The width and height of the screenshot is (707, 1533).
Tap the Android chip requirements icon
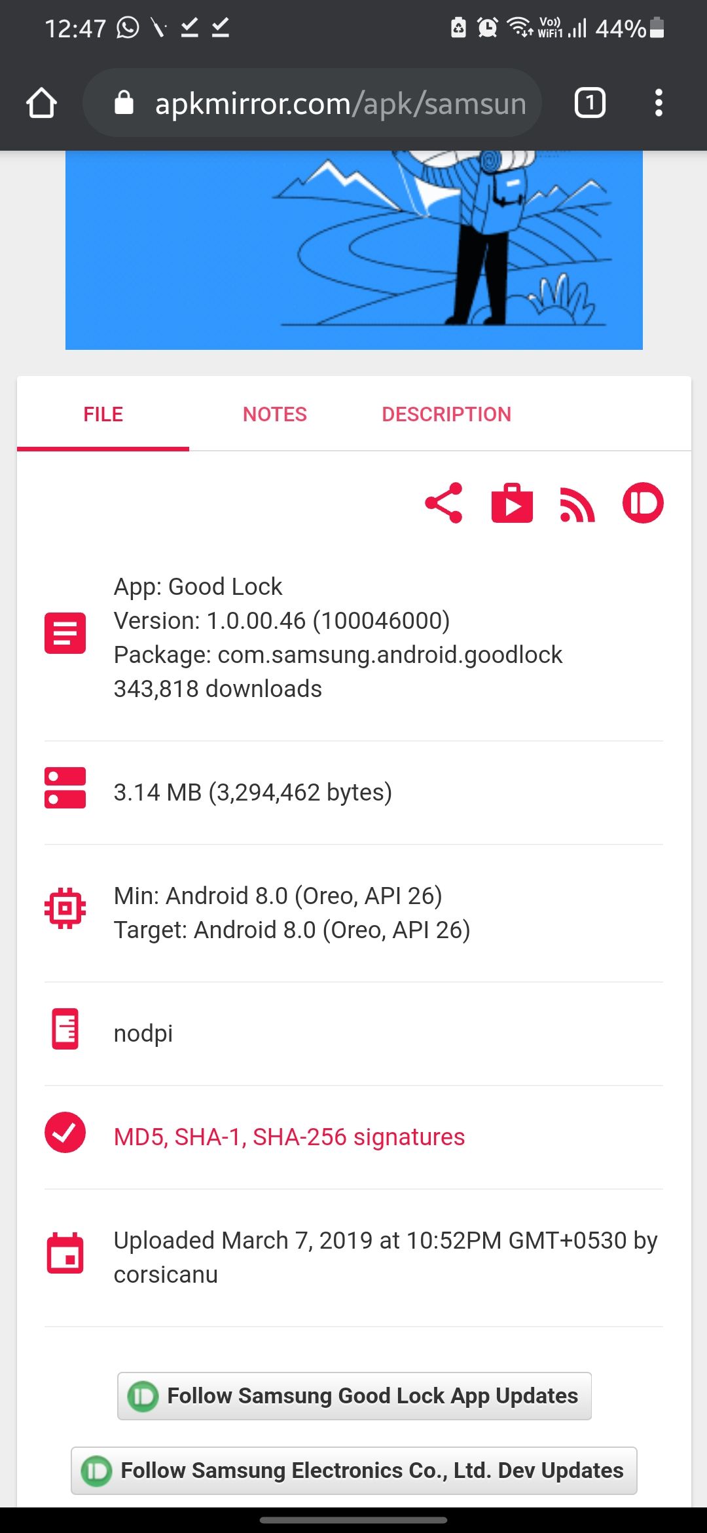65,909
